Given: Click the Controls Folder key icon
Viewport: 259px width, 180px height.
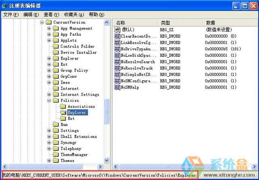Looking at the screenshot, I should coord(56,46).
